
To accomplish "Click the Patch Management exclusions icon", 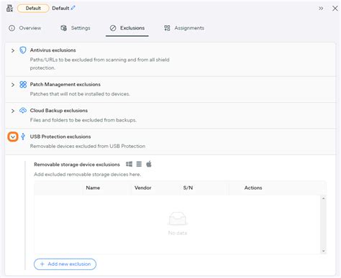I will point(23,85).
